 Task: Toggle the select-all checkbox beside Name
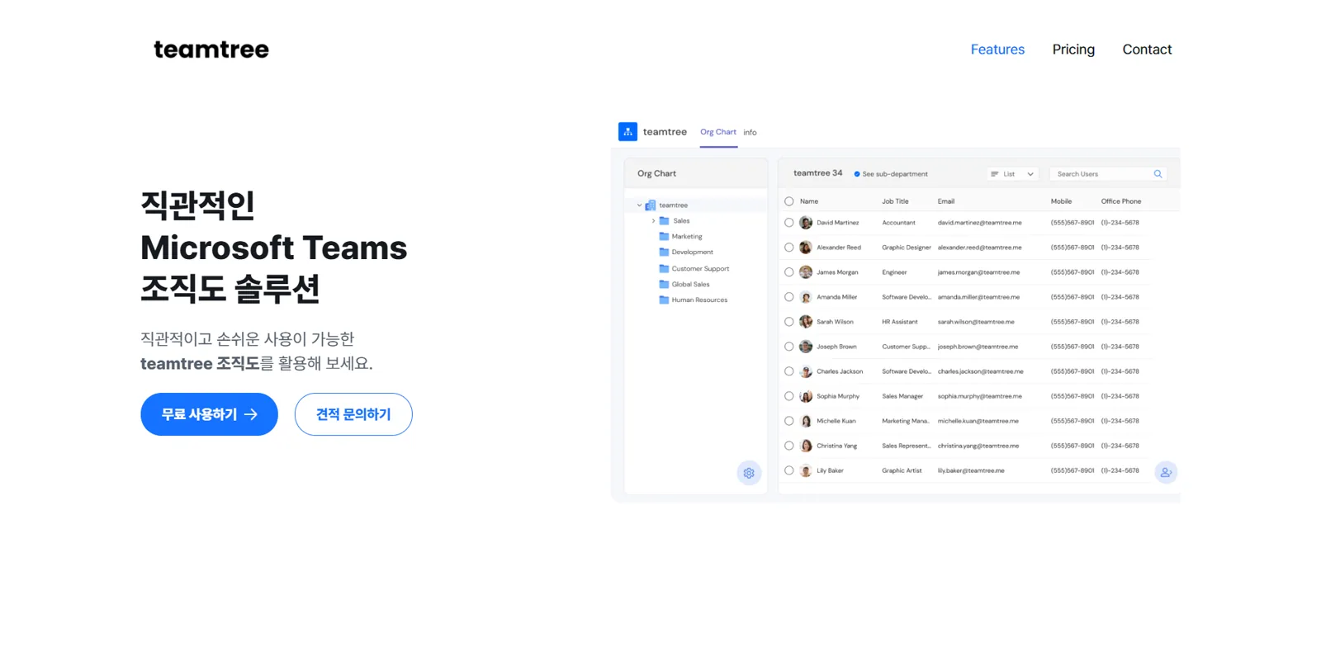tap(789, 201)
